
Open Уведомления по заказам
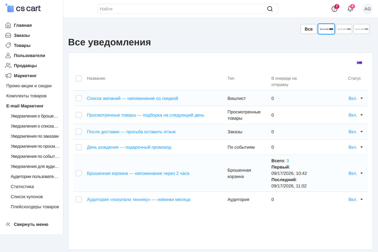[35, 136]
